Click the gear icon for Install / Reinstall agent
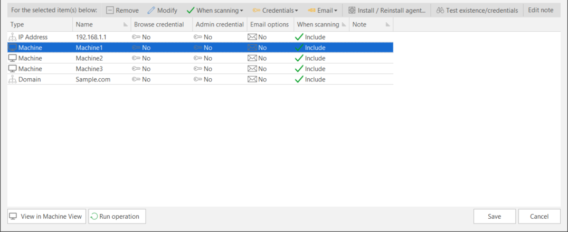The height and width of the screenshot is (232, 568). pos(352,10)
